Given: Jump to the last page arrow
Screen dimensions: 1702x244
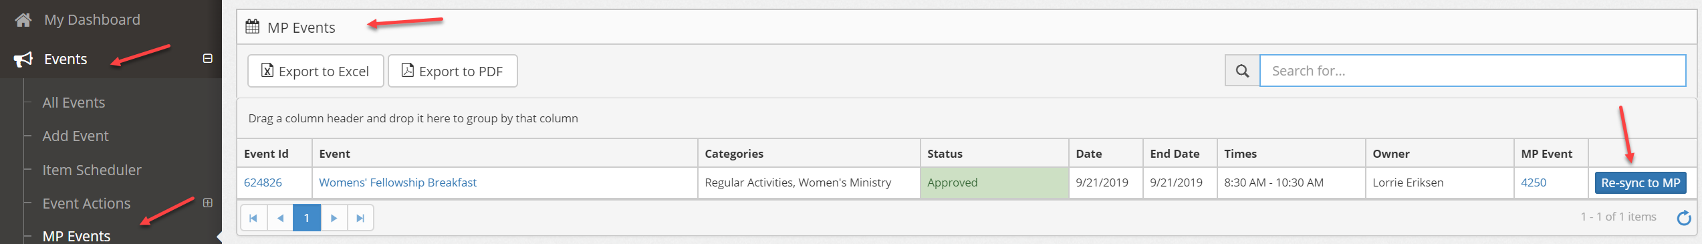Looking at the screenshot, I should (x=360, y=218).
